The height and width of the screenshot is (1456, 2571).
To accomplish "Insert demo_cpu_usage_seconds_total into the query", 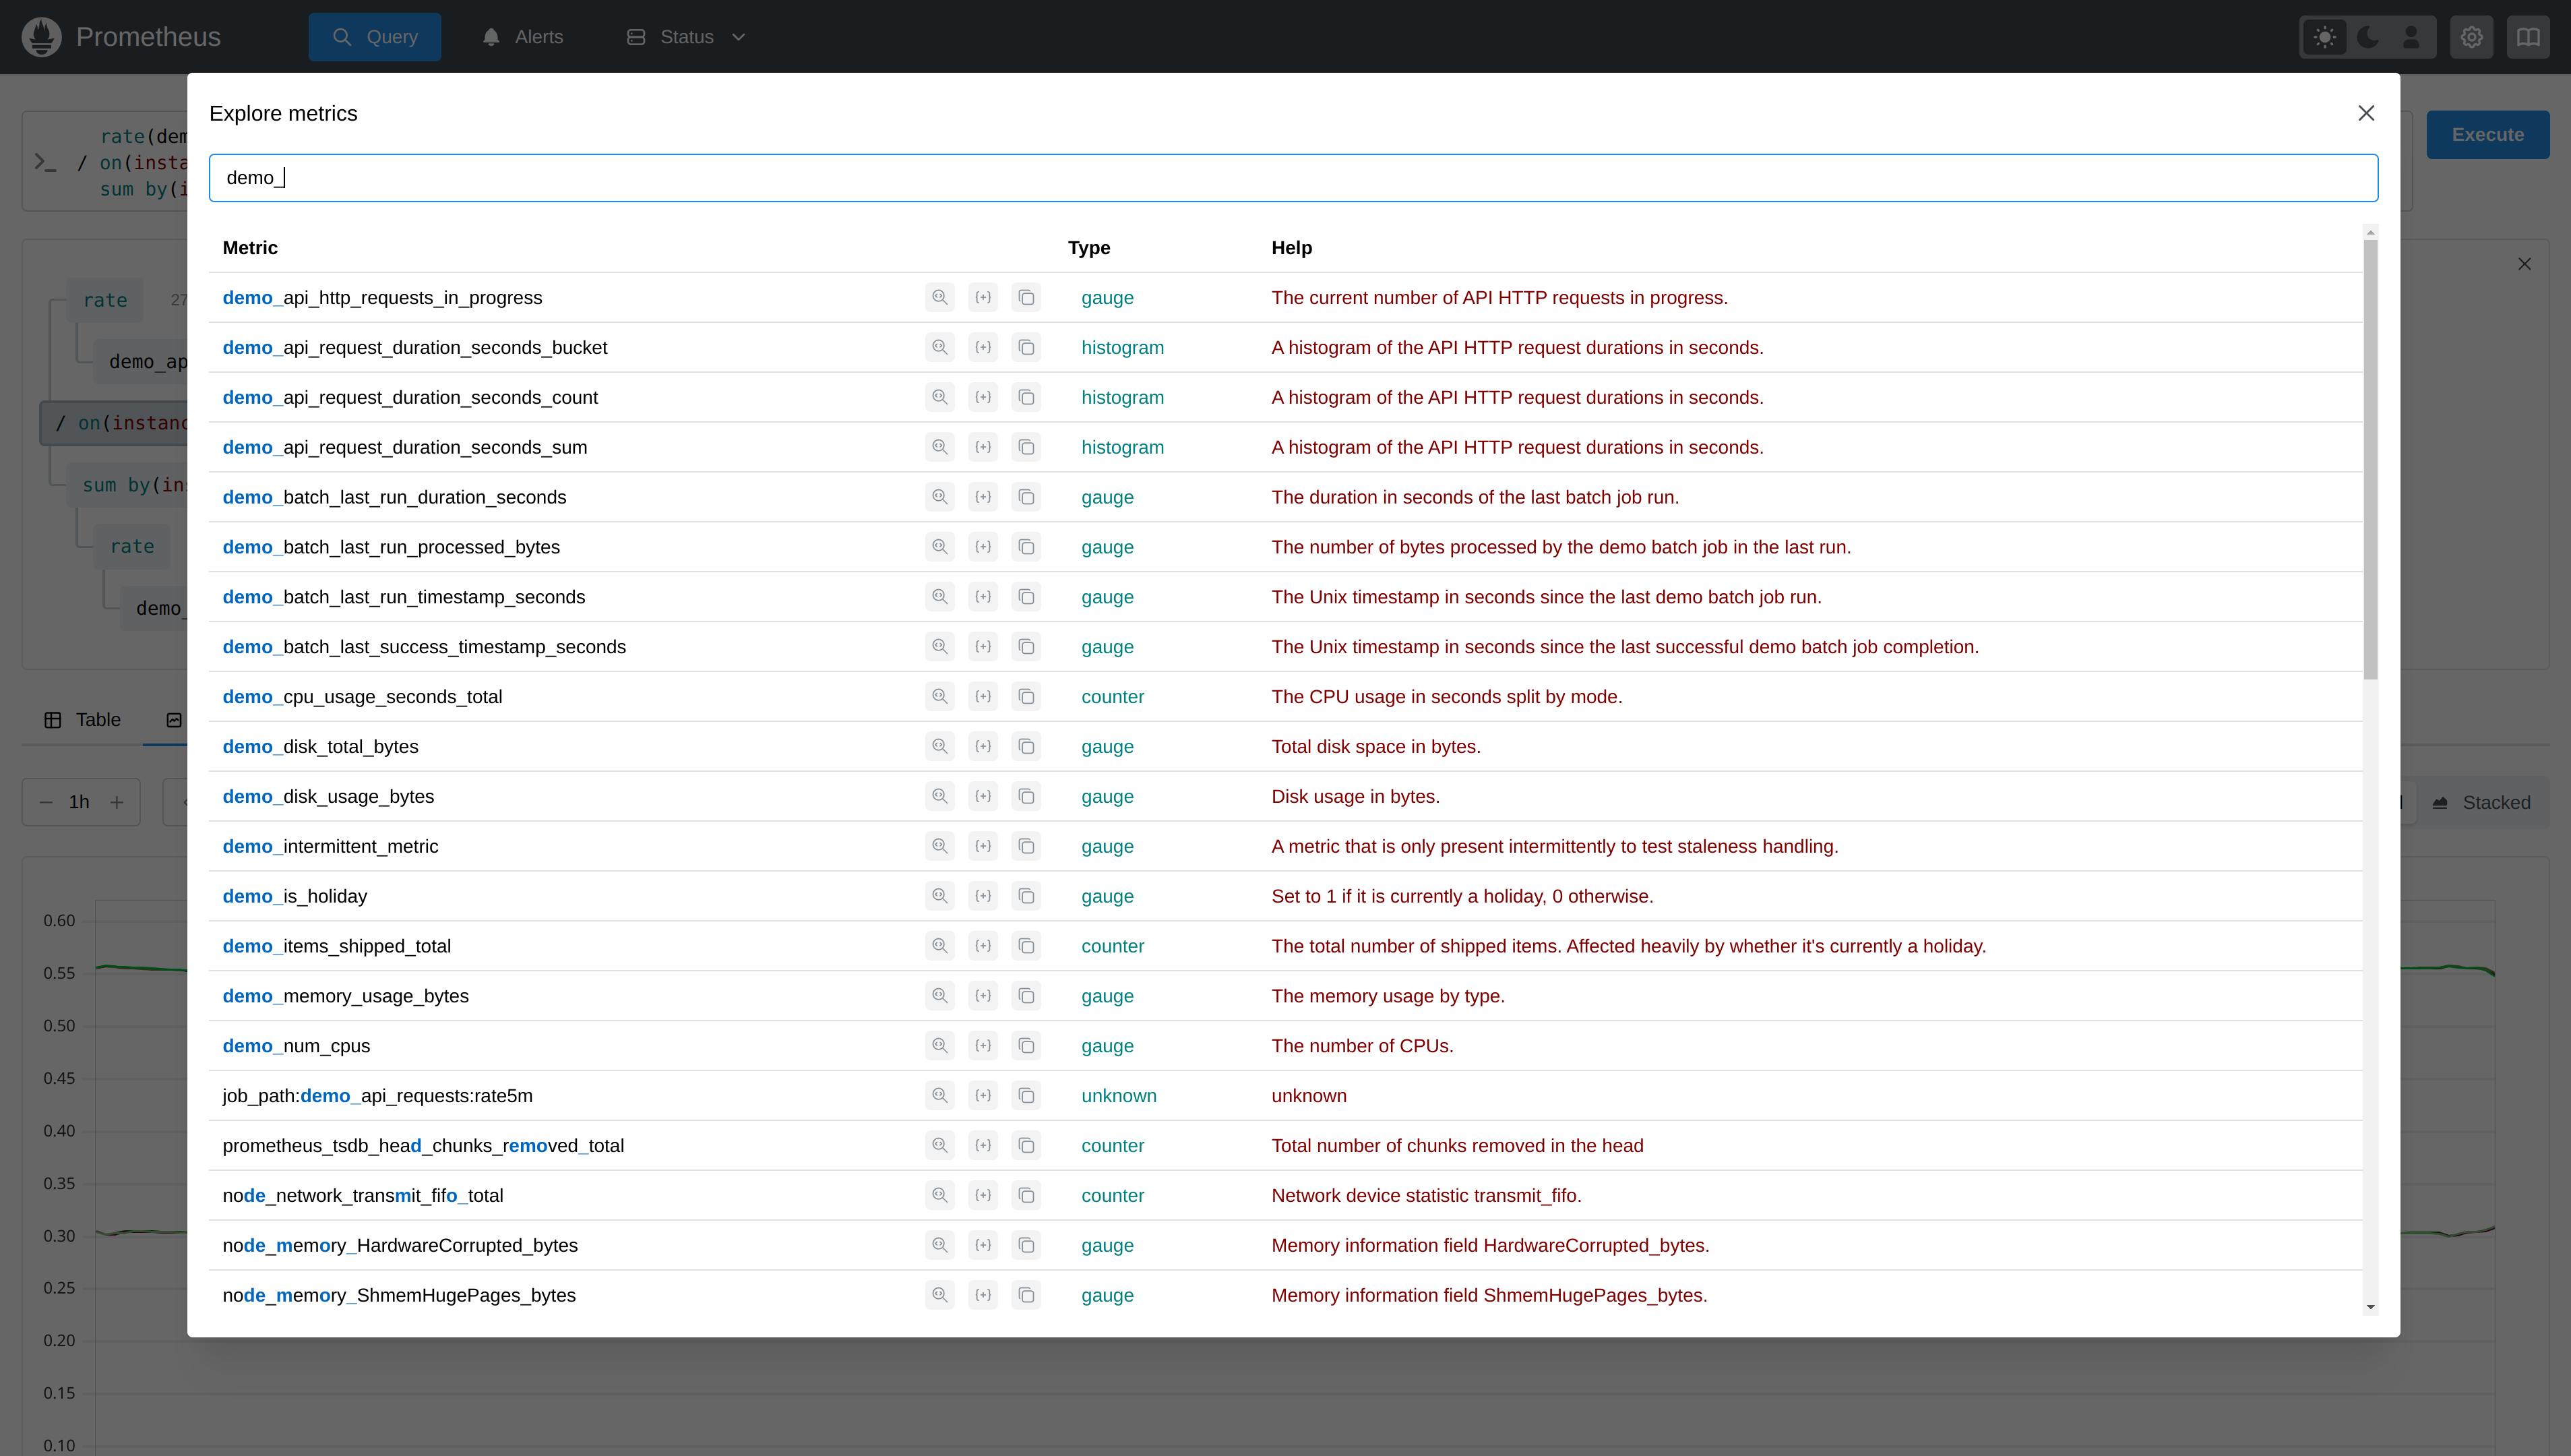I will pos(984,696).
